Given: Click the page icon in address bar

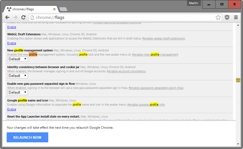Looking at the screenshot, I should [32, 18].
